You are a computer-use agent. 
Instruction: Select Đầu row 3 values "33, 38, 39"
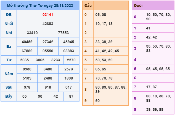[104, 42]
